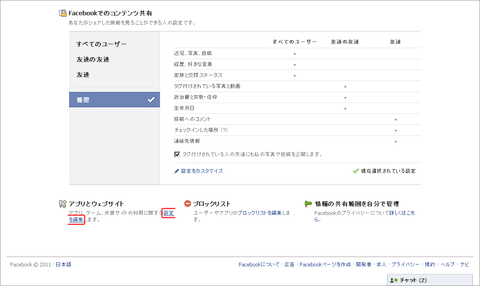Click the 経歴、好きな言葉 row label

pos(193,64)
